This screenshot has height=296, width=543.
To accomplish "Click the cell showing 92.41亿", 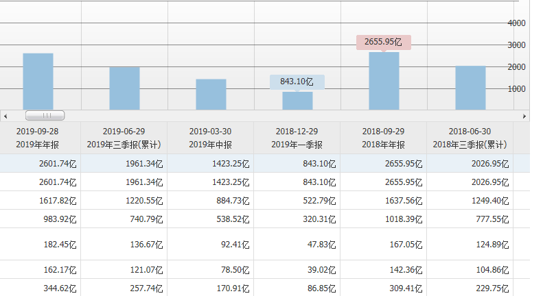I will pyautogui.click(x=231, y=244).
